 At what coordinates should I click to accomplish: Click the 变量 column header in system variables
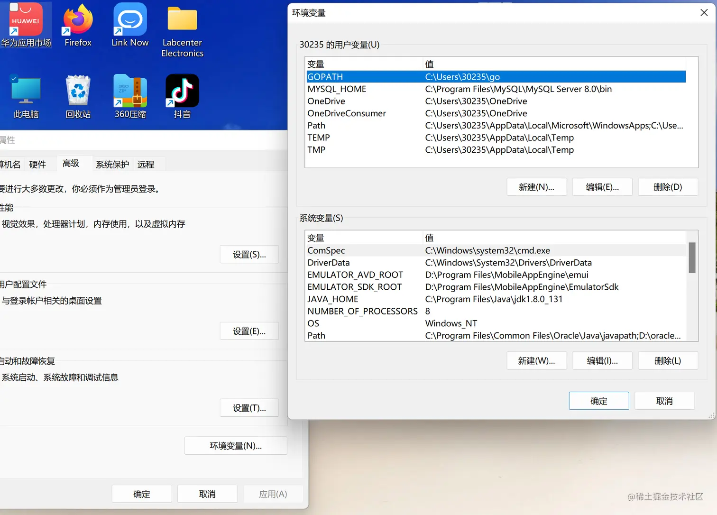[364, 238]
